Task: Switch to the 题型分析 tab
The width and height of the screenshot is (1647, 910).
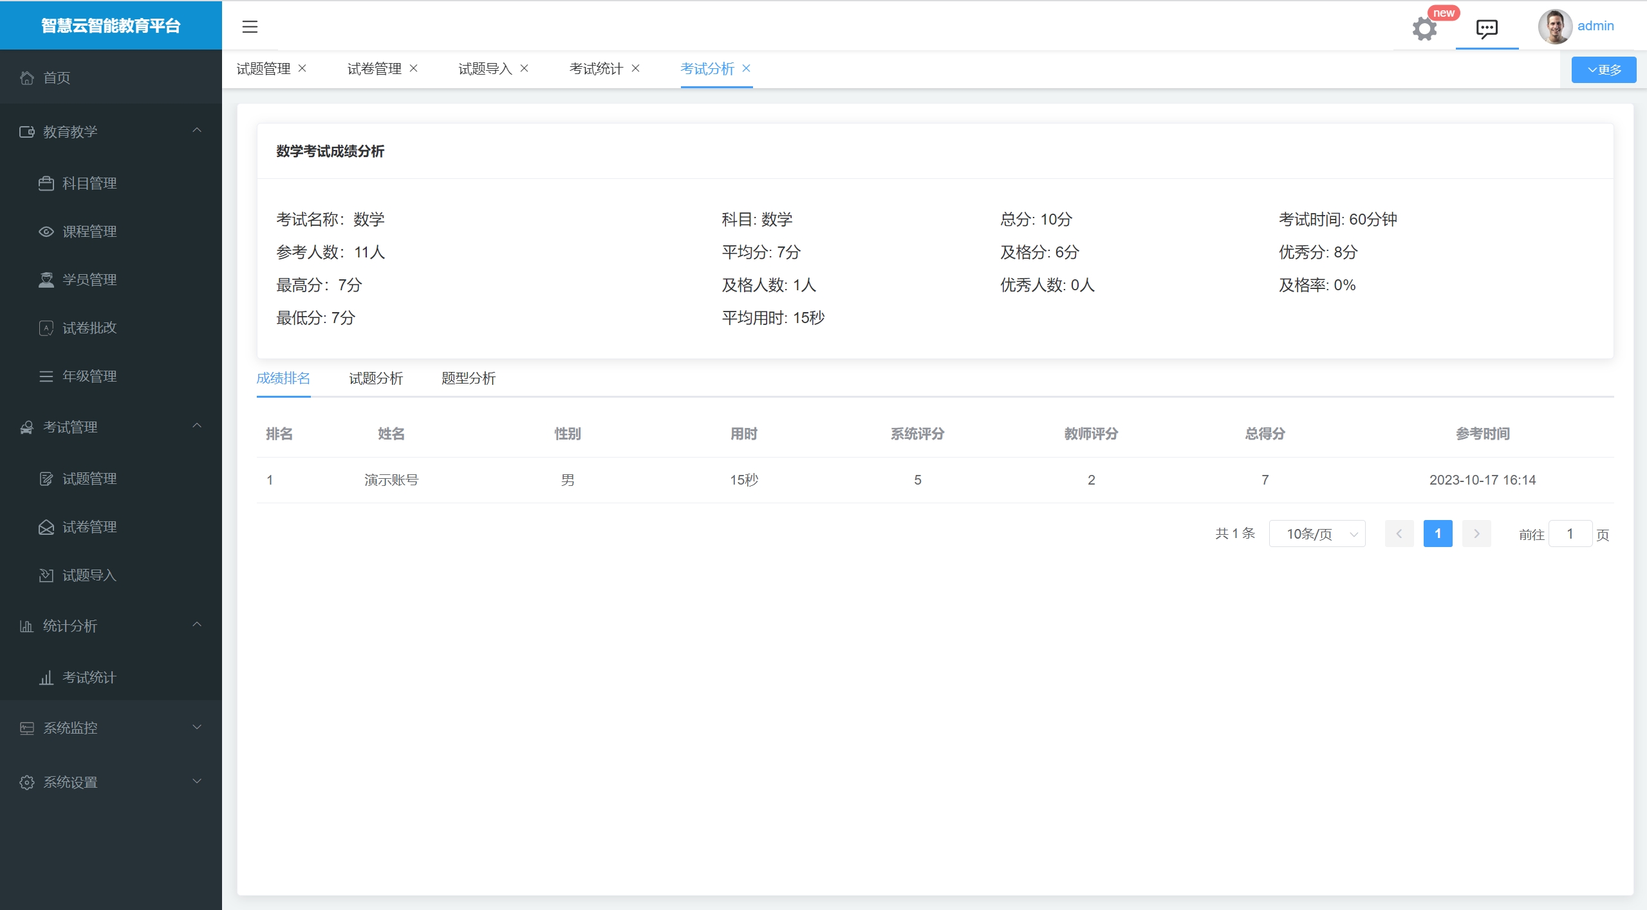Action: pos(469,378)
